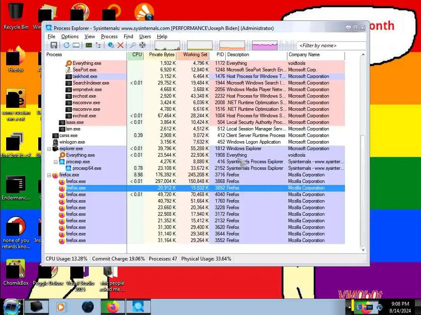421x315 pixels.
Task: Select the lsass.exe process row
Action: (x=195, y=122)
